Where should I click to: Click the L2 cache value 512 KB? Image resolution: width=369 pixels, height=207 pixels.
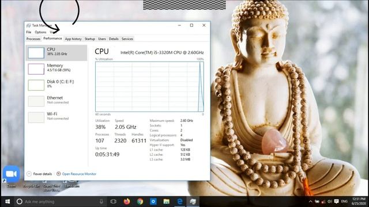coord(185,155)
